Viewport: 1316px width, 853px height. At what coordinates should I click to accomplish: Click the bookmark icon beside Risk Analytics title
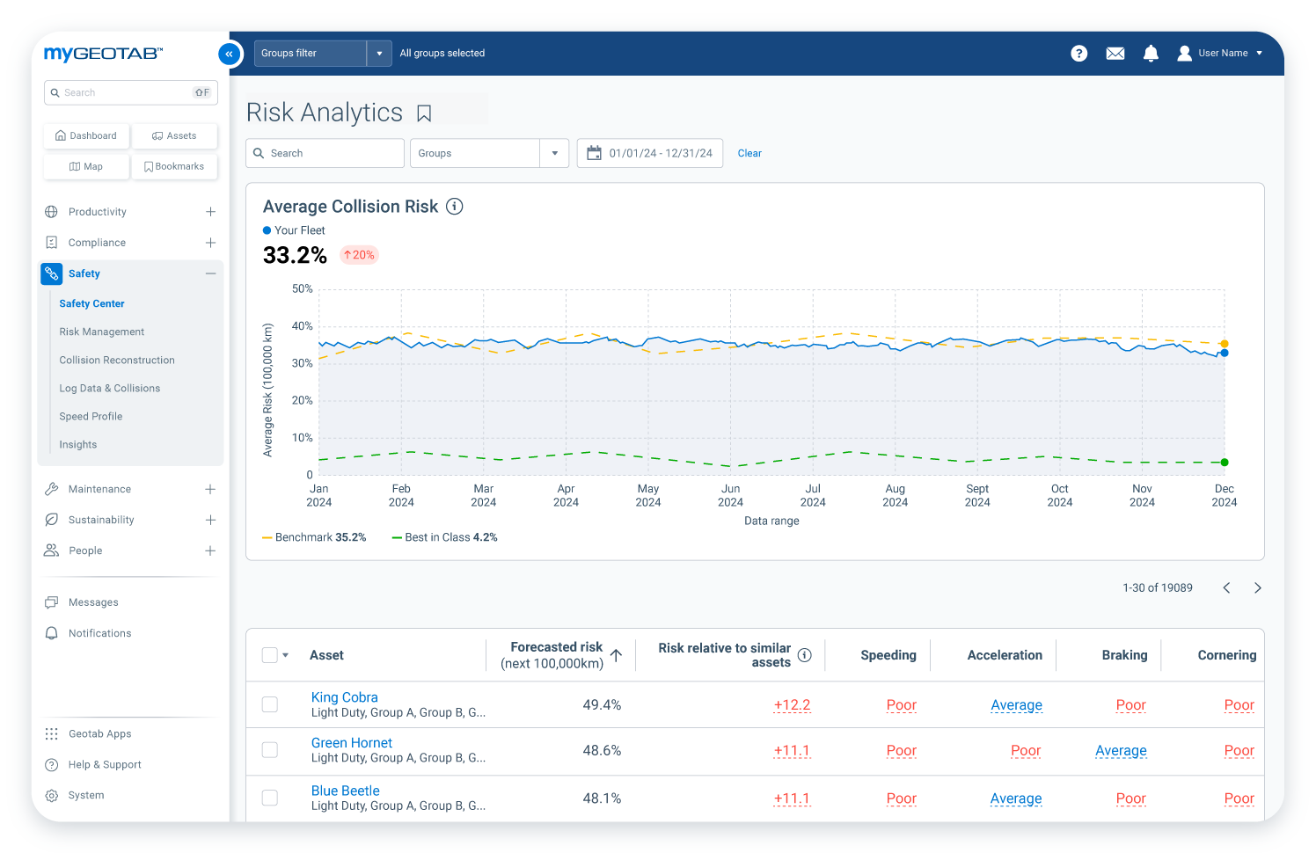pos(425,113)
